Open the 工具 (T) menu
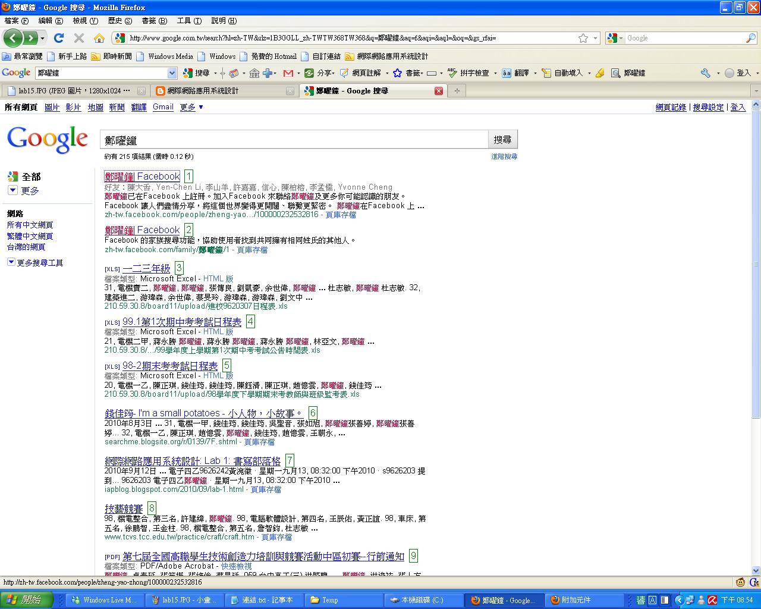761x609 pixels. [x=189, y=21]
